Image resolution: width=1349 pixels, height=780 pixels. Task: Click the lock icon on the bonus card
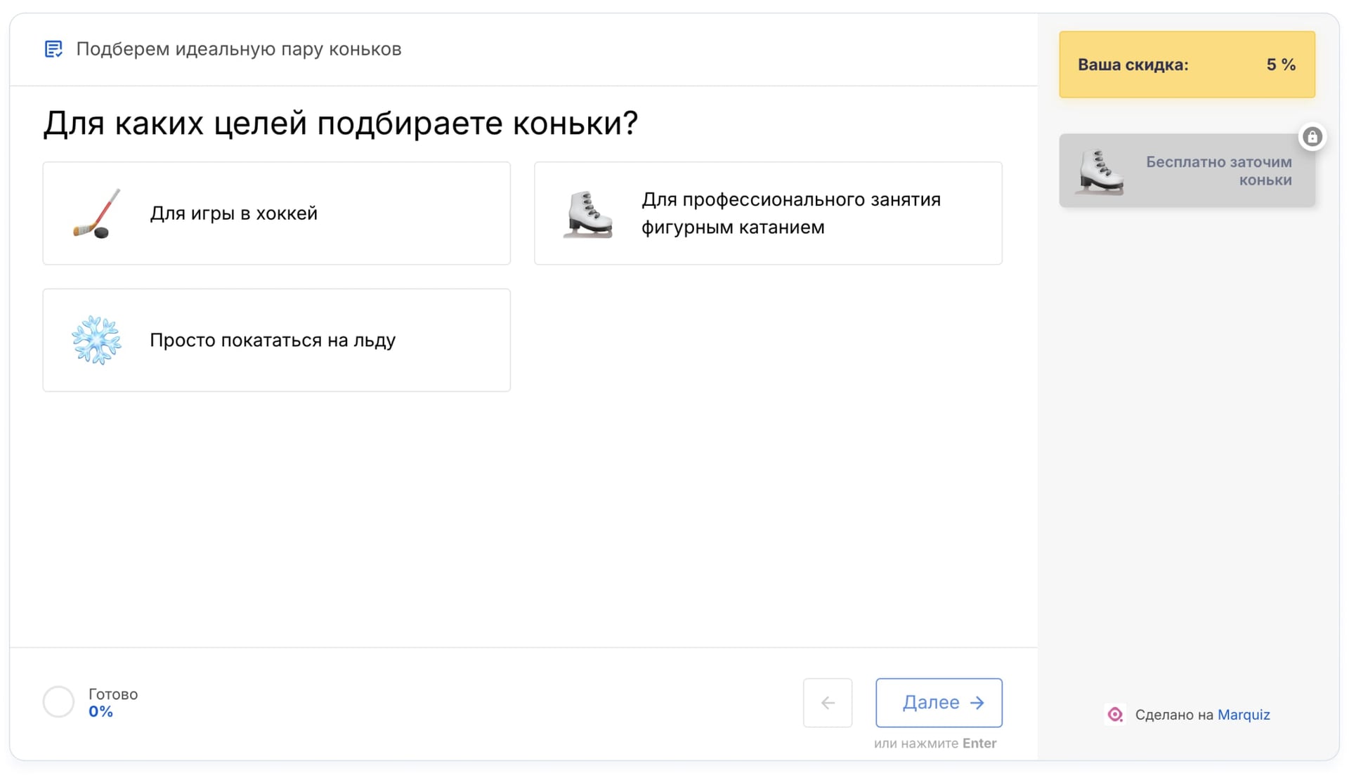coord(1313,137)
